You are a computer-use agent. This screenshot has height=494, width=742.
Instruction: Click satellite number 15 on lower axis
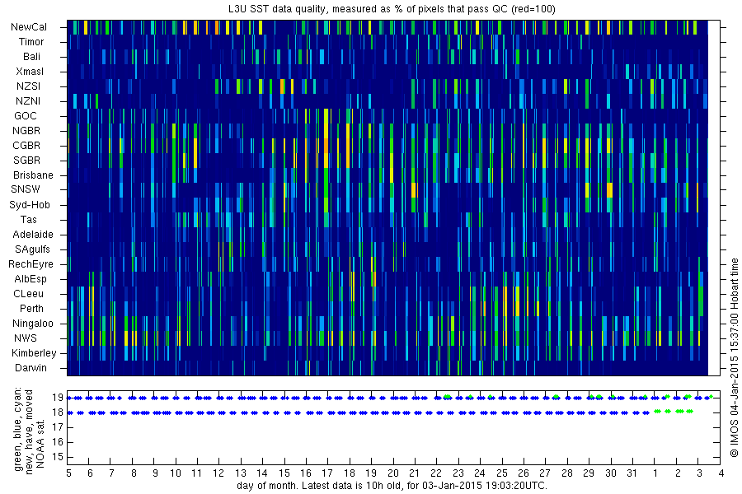(x=58, y=457)
